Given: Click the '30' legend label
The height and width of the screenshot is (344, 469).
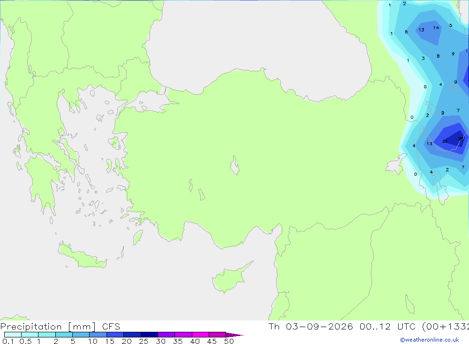Looking at the screenshot, I should 160,341.
